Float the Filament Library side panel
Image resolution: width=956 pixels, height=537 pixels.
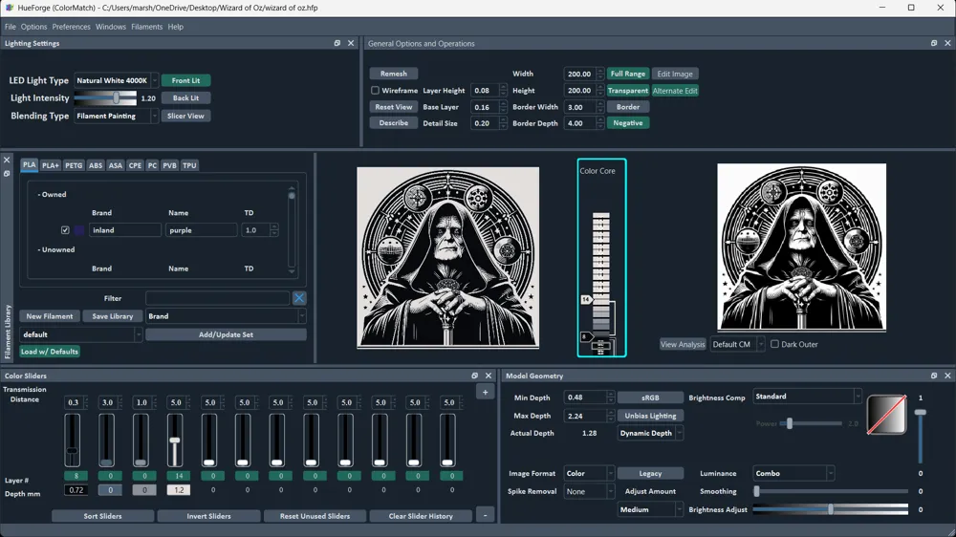[x=7, y=174]
